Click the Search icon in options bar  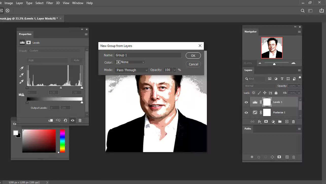coord(302,11)
